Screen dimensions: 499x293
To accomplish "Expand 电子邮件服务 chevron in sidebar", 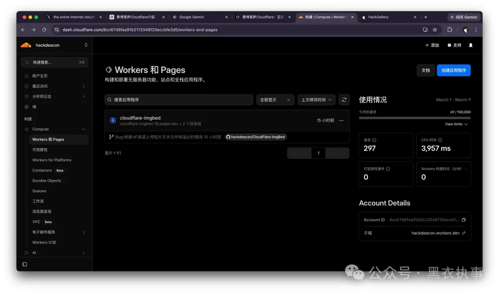I will [x=84, y=232].
